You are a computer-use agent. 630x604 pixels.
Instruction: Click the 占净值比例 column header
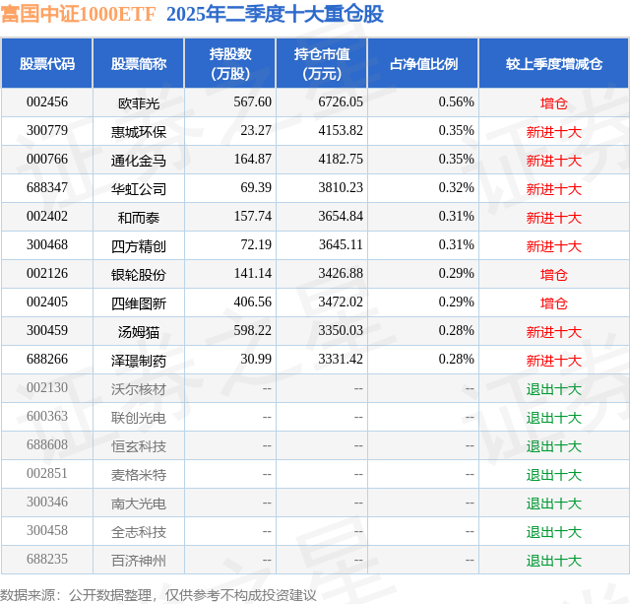pos(423,63)
